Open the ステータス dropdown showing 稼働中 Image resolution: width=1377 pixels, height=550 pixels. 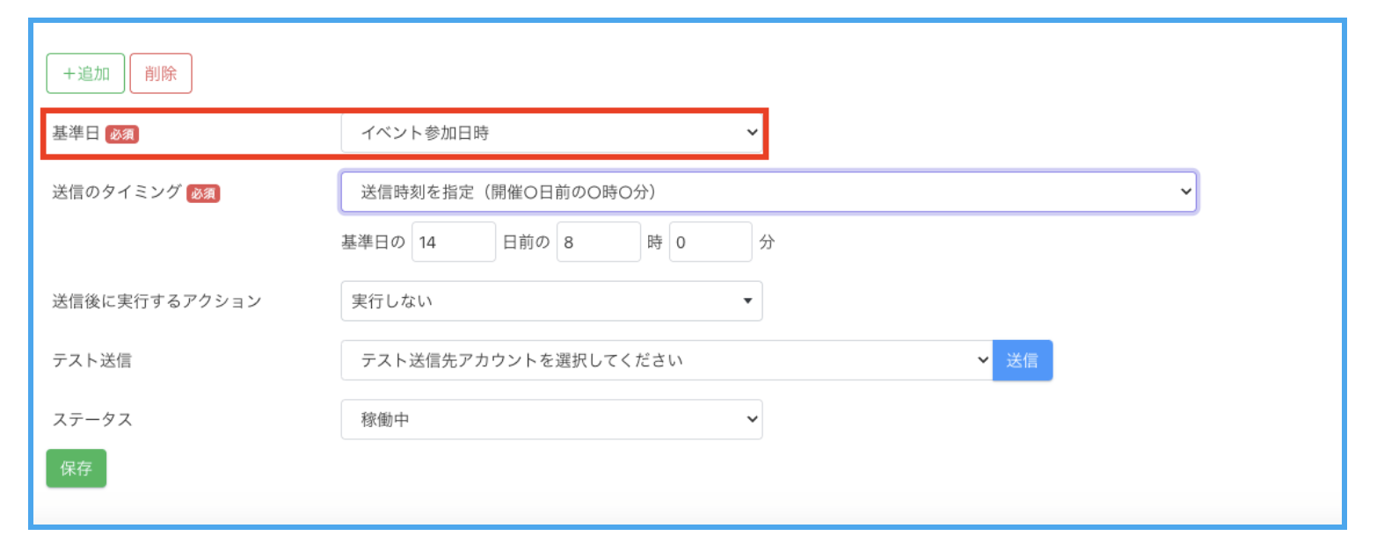551,420
